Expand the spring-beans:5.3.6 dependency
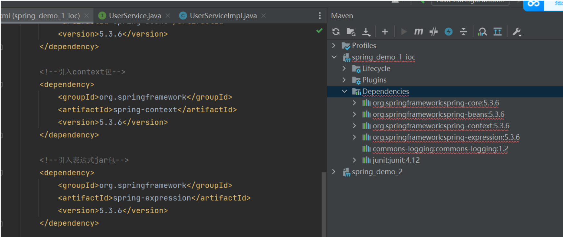The image size is (563, 237). (x=354, y=114)
